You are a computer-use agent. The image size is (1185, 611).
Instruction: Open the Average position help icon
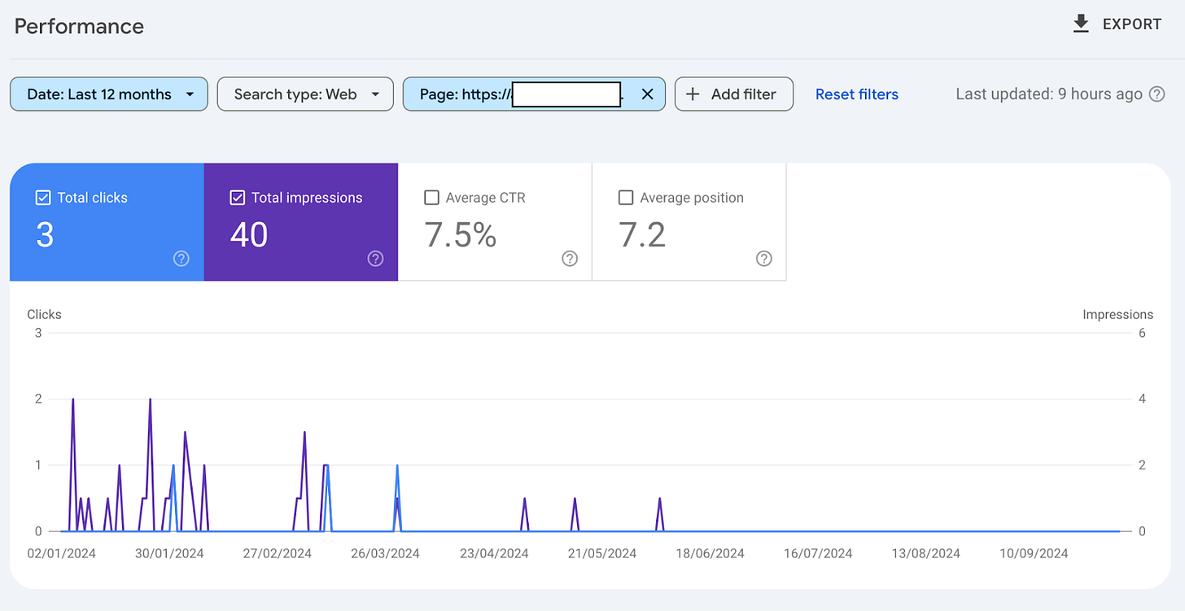pos(763,259)
